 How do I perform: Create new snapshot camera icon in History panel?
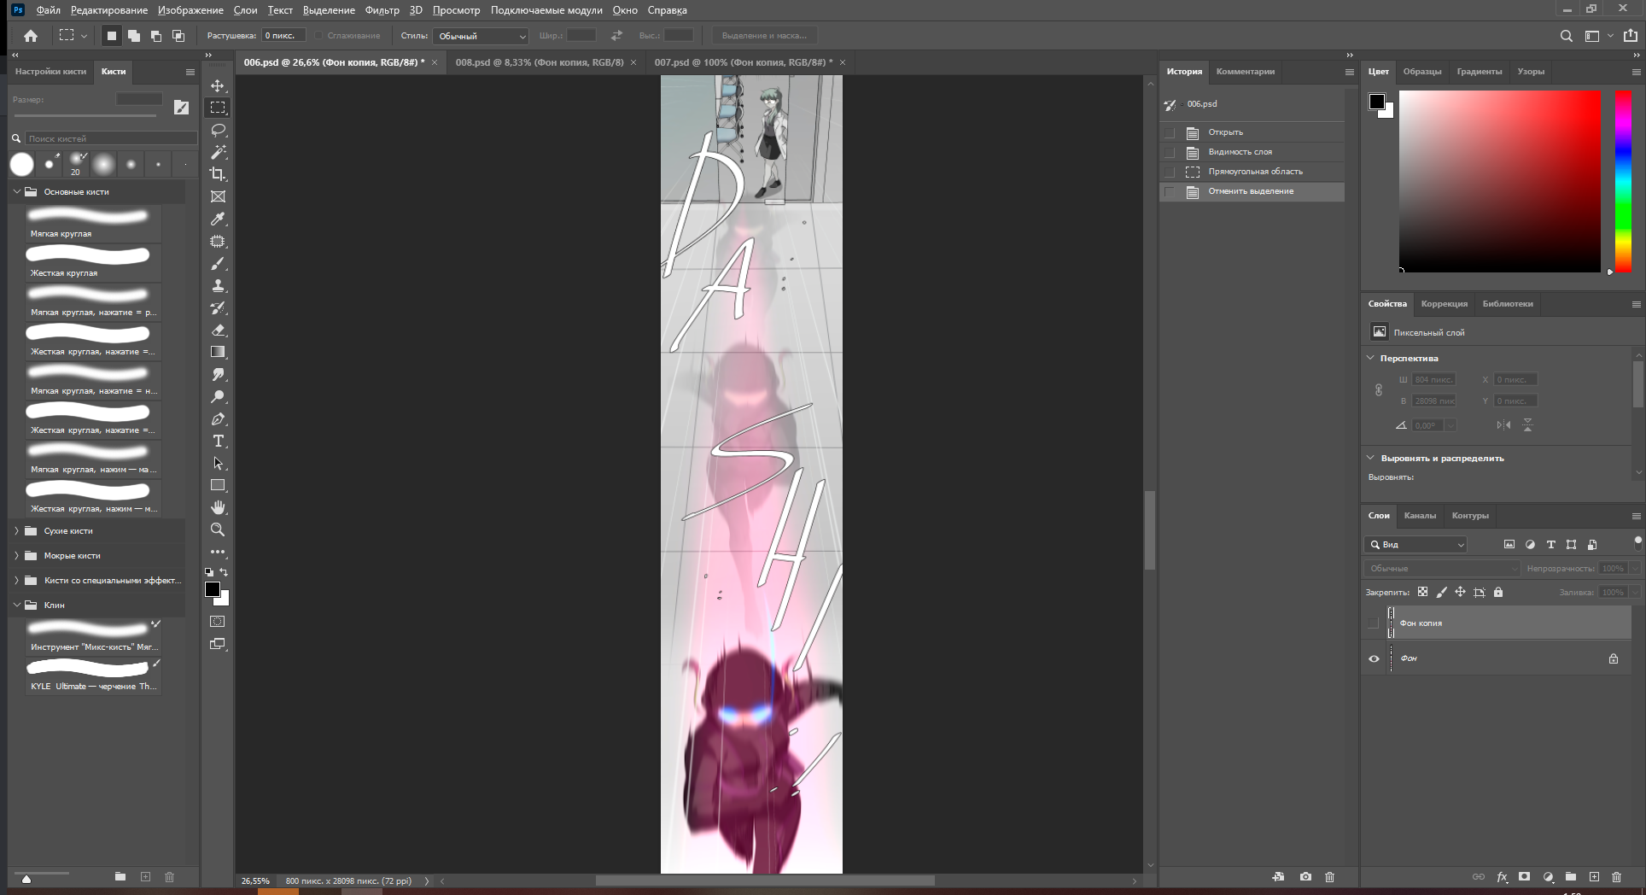(x=1305, y=877)
